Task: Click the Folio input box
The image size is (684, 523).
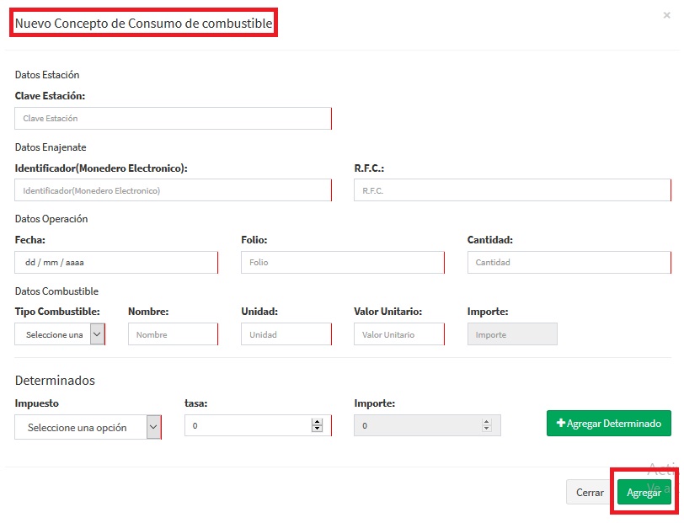Action: (x=341, y=263)
